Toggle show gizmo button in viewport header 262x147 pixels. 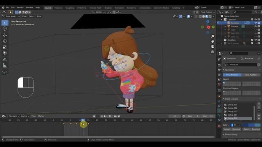coord(181,16)
